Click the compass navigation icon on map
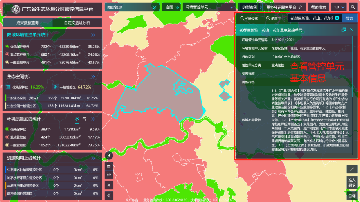The height and width of the screenshot is (202, 360). 109,156
